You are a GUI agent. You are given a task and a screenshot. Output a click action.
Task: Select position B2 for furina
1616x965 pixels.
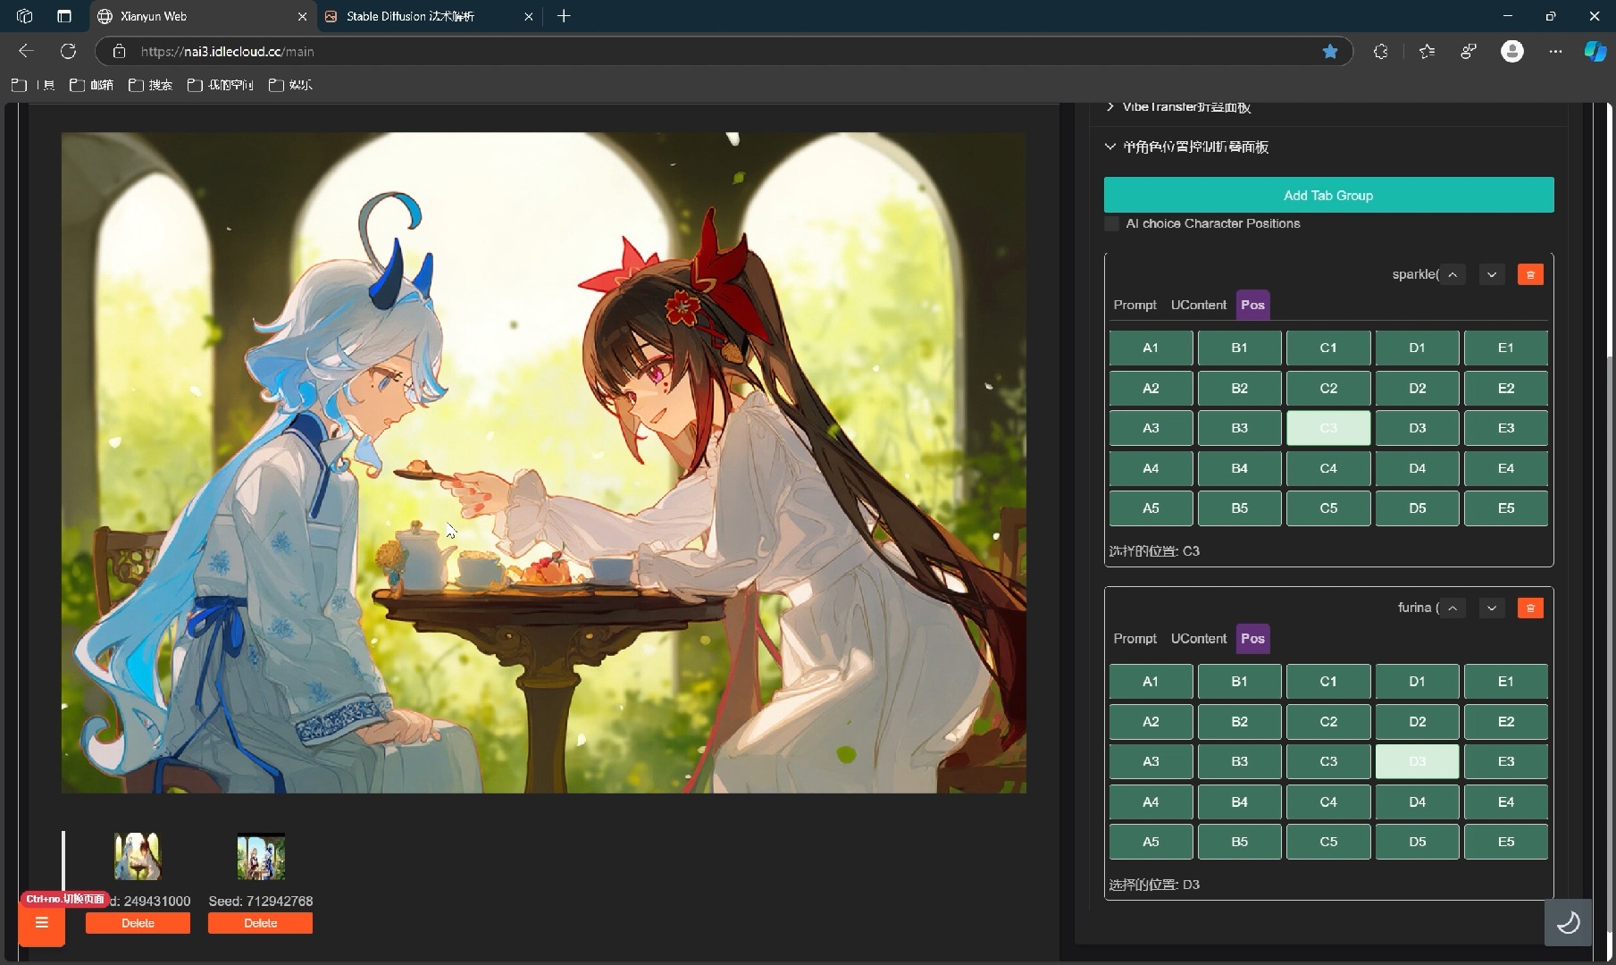(1239, 721)
